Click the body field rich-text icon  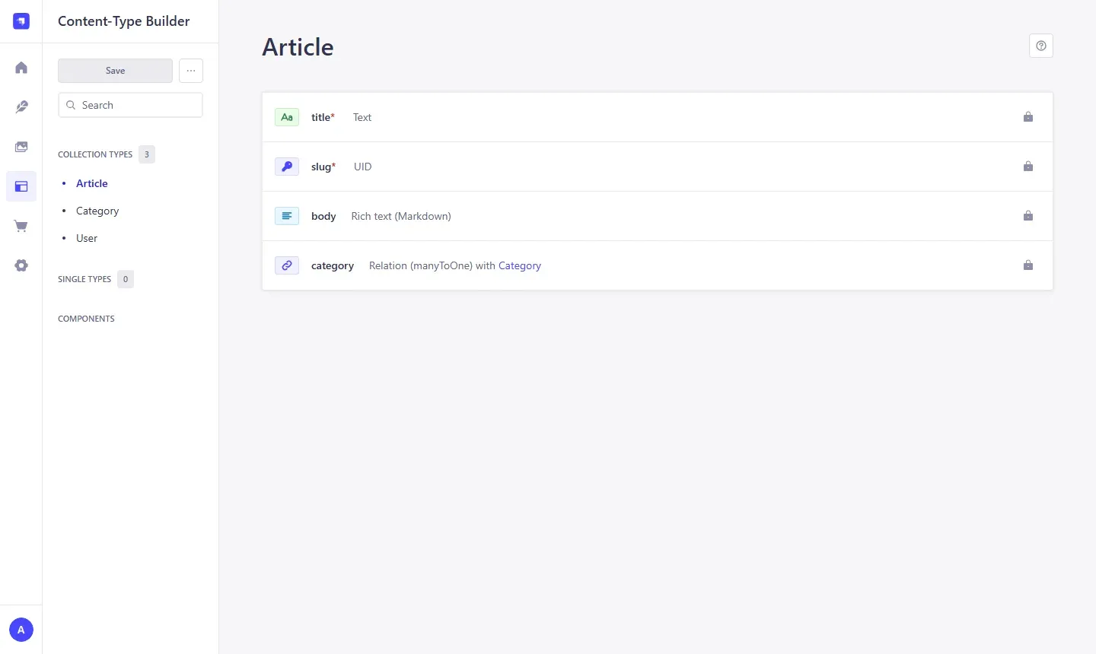point(287,216)
